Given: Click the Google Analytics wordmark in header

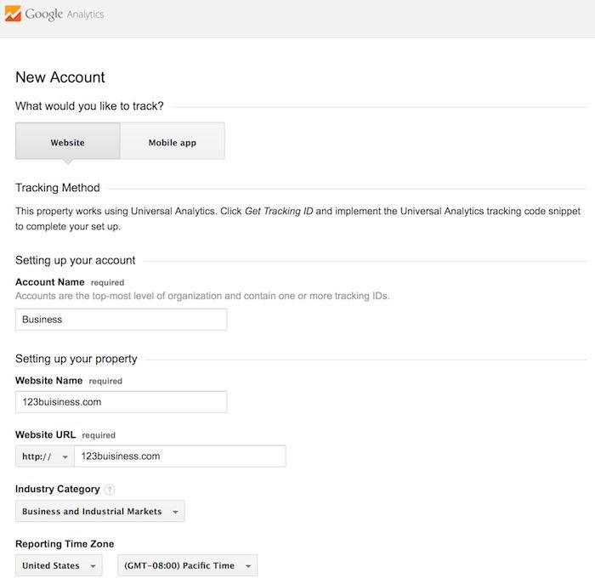Looking at the screenshot, I should 65,14.
